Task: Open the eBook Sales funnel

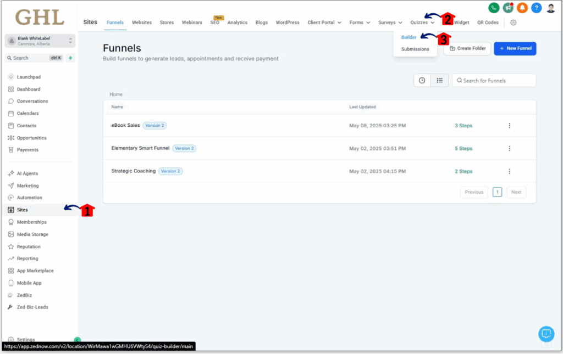Action: point(125,125)
